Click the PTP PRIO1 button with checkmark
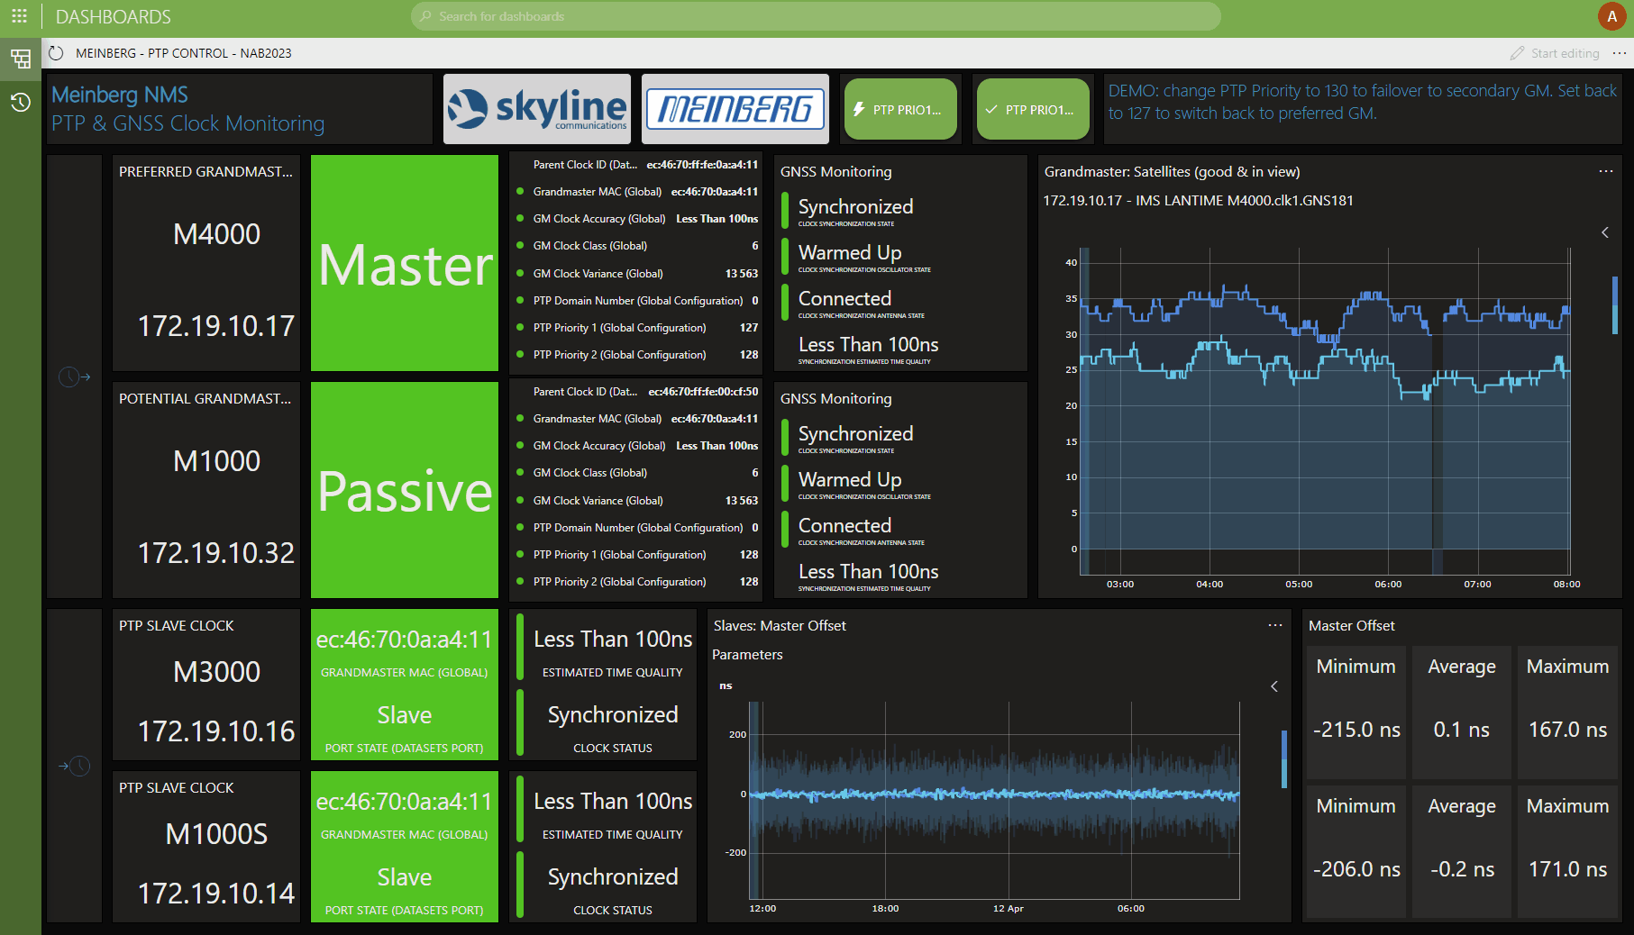Image resolution: width=1634 pixels, height=935 pixels. (x=1032, y=109)
